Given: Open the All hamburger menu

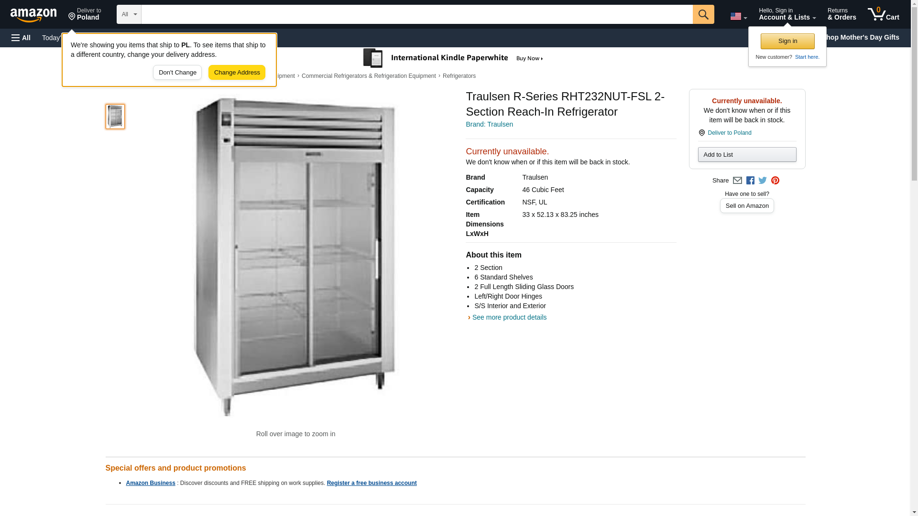Looking at the screenshot, I should 21,38.
